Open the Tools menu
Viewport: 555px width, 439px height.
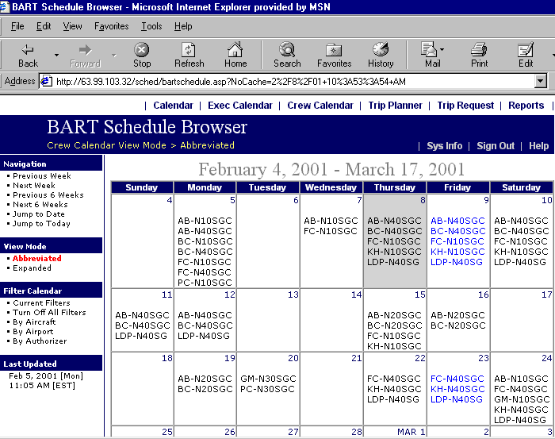coord(151,26)
